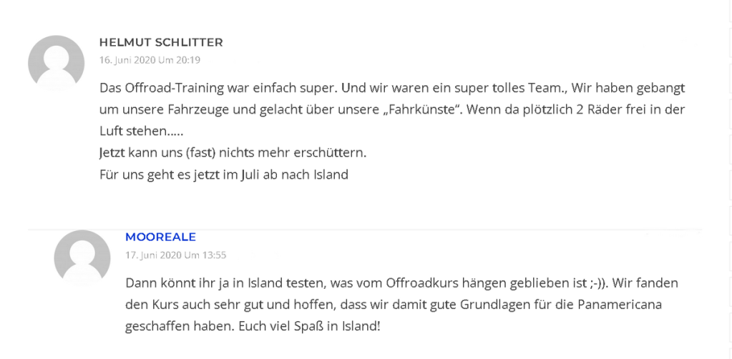The image size is (732, 359).
Task: Click the line "Jetzt kann uns (fast) nichts mehr erschüttern"
Action: pos(233,152)
